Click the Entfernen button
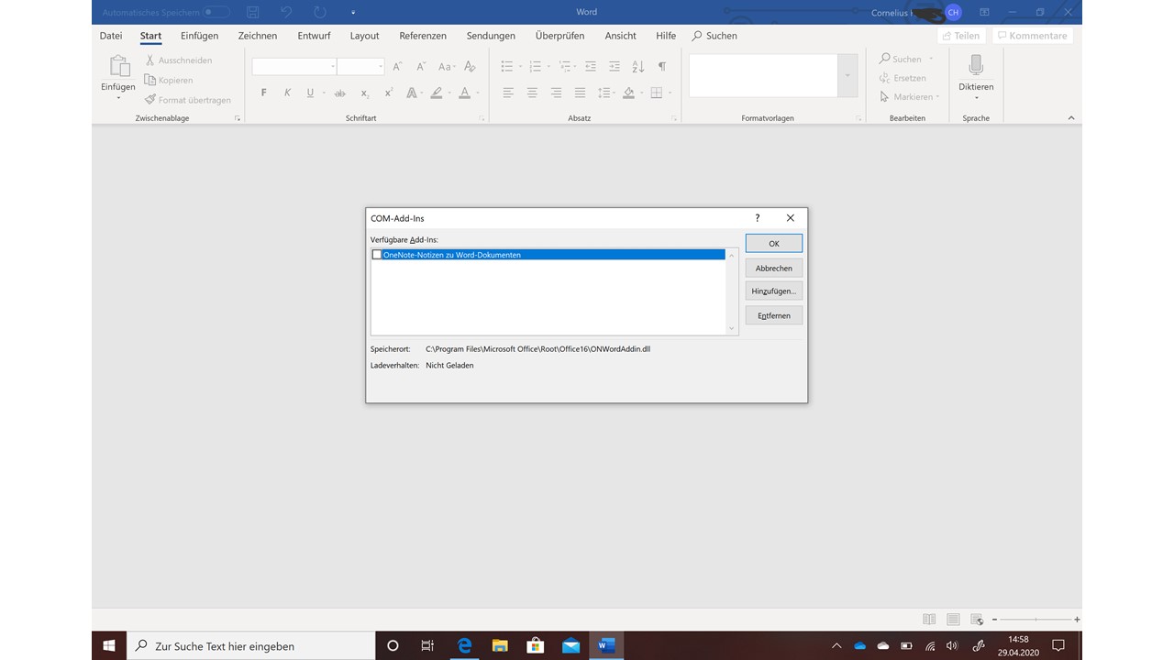Viewport: 1174px width, 660px height. (774, 315)
